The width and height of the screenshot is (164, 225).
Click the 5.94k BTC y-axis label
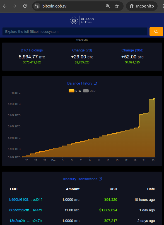(x=14, y=157)
